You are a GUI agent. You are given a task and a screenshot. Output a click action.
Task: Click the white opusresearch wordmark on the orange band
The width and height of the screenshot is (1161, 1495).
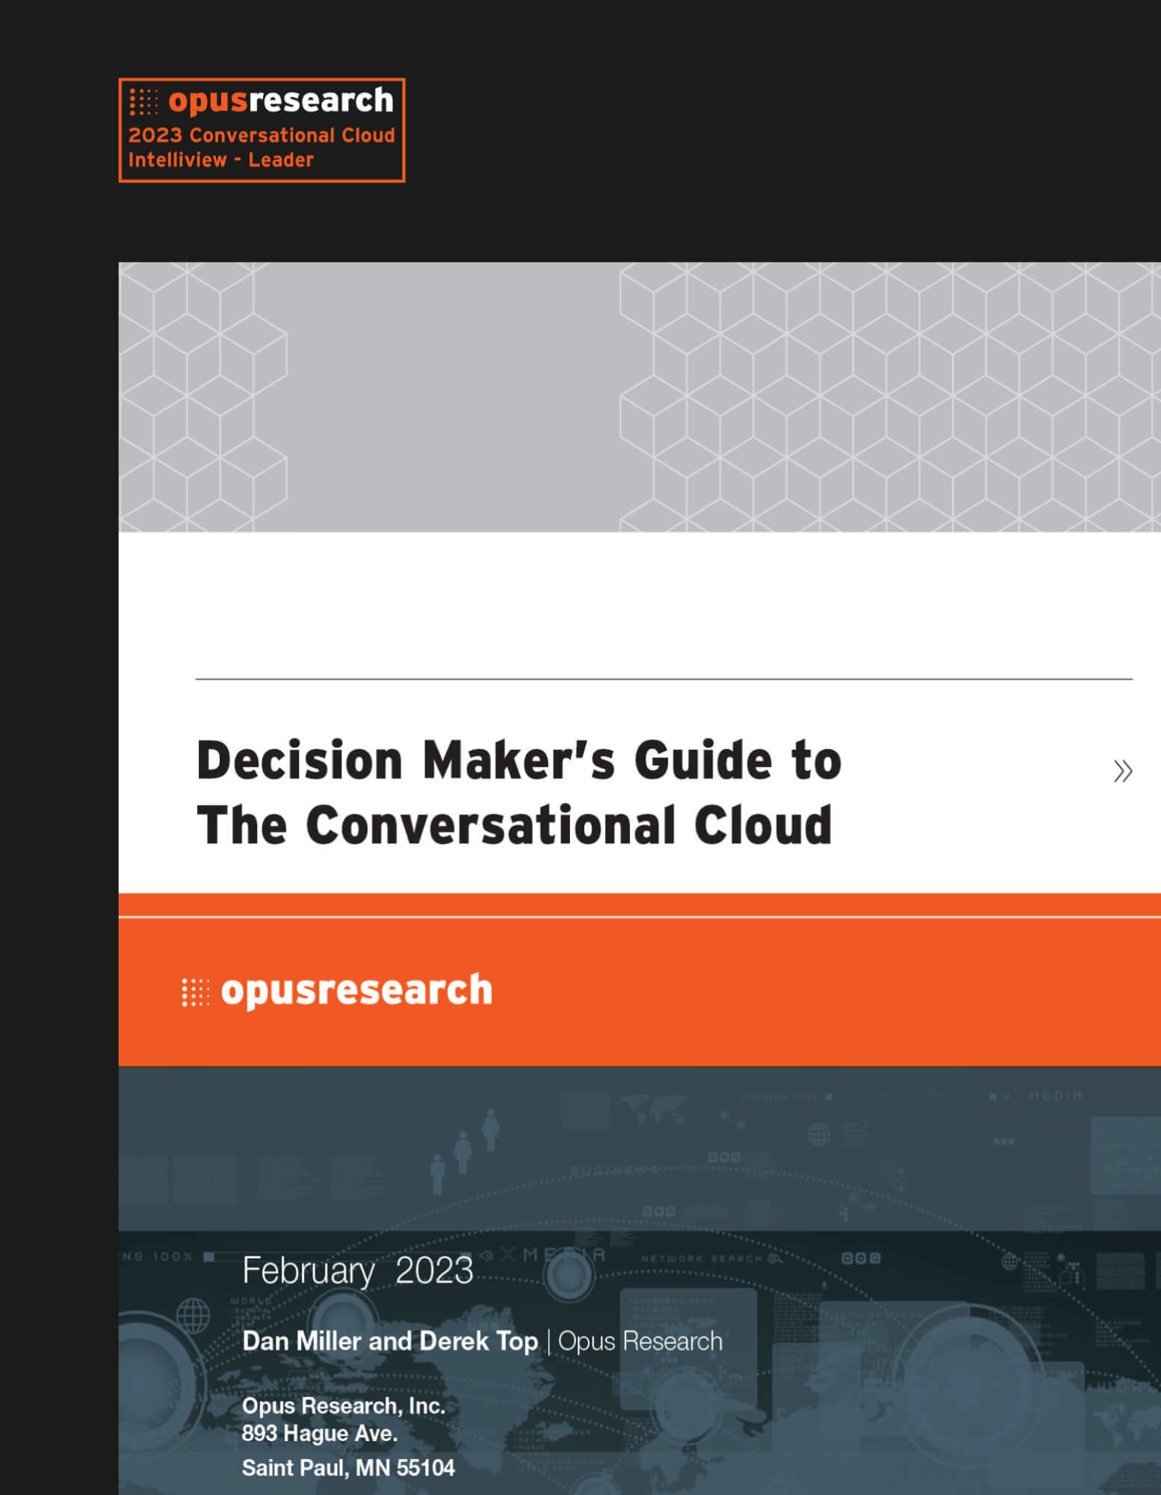pyautogui.click(x=357, y=990)
